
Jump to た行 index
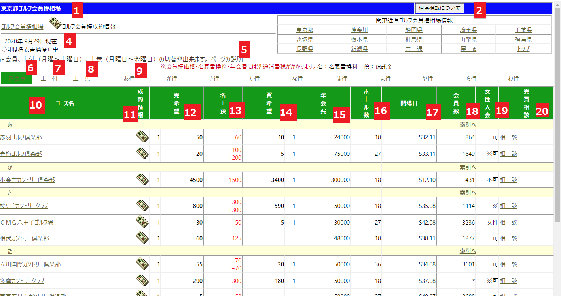pyautogui.click(x=254, y=79)
